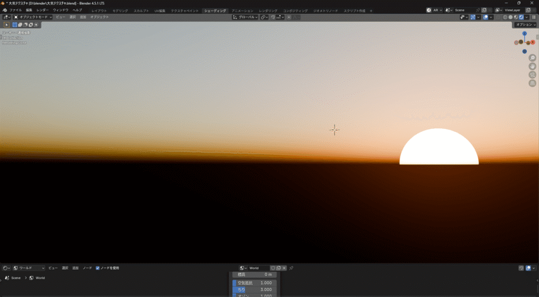Pin the World node tree
This screenshot has height=297, width=539.
(291, 268)
